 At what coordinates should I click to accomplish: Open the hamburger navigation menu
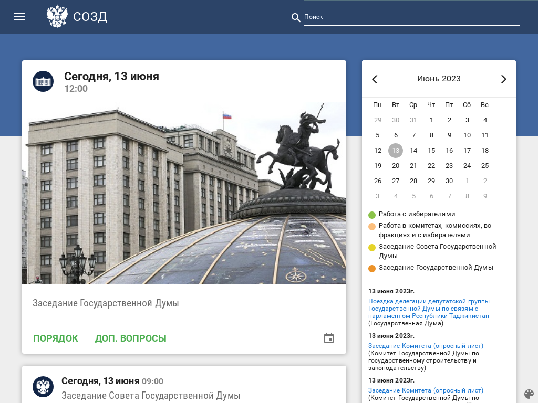pos(19,17)
